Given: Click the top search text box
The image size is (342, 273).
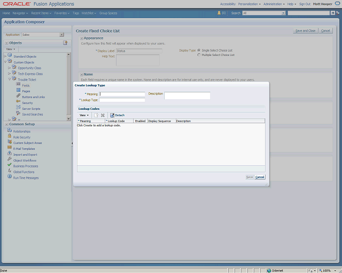Looking at the screenshot, I should [x=309, y=13].
